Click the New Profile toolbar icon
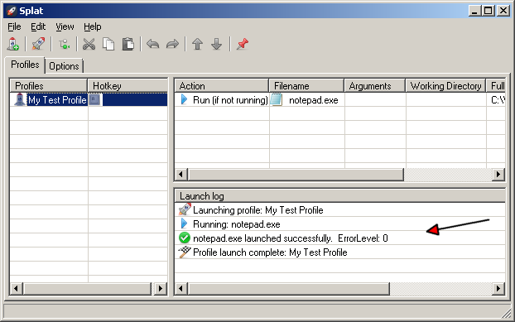The image size is (515, 322). pos(12,44)
